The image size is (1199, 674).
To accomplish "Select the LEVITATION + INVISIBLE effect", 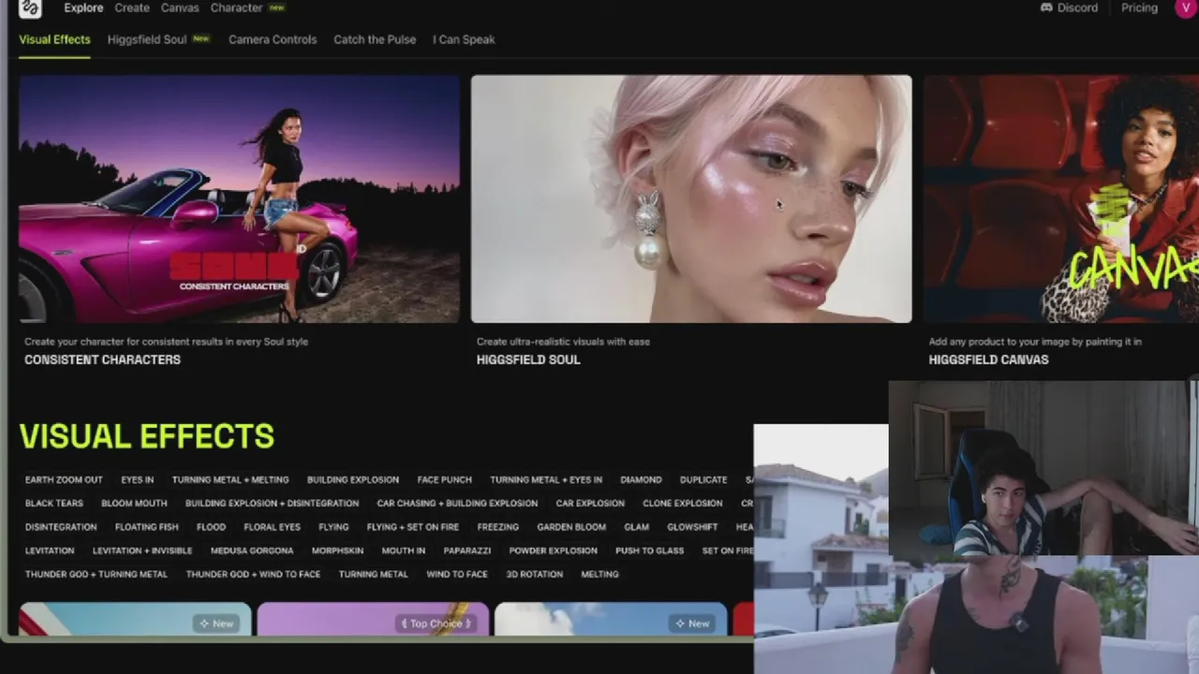I will point(142,550).
